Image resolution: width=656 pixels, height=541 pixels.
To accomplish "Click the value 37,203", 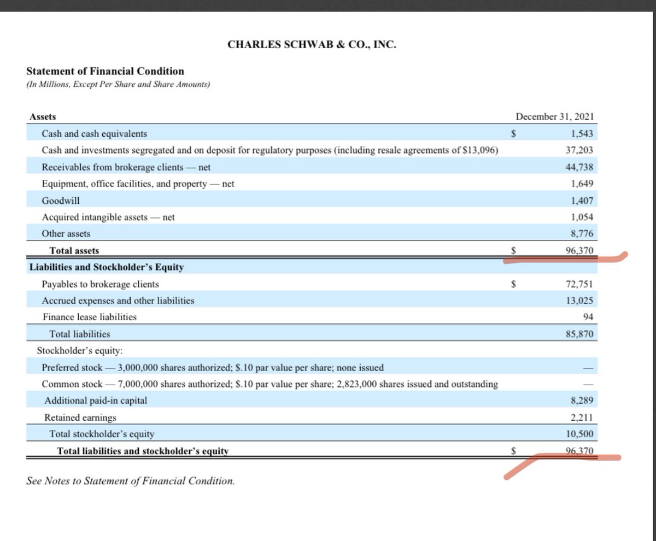I will click(580, 150).
